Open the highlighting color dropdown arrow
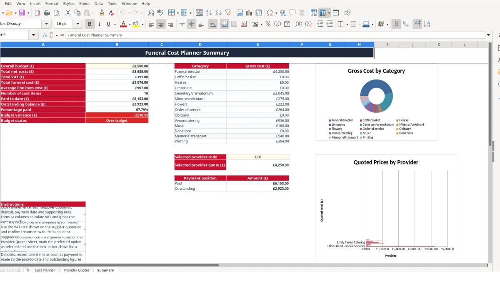This screenshot has width=500, height=281. (x=142, y=24)
